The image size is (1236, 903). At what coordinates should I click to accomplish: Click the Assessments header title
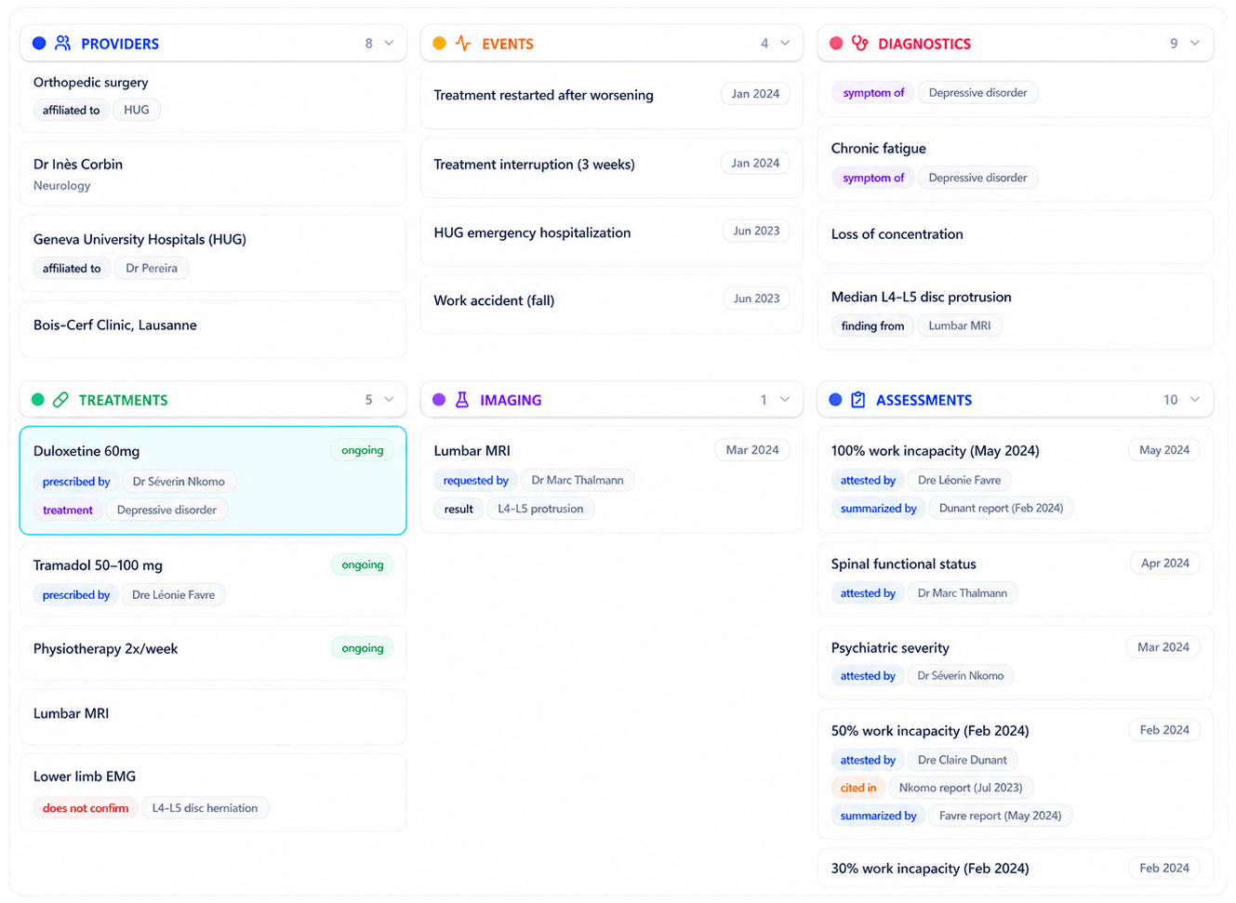point(924,401)
